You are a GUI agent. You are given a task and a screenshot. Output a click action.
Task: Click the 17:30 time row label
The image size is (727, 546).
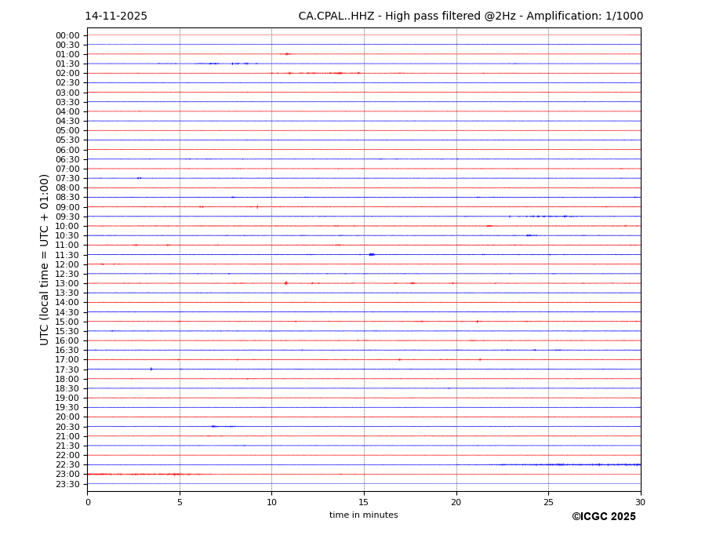[67, 369]
